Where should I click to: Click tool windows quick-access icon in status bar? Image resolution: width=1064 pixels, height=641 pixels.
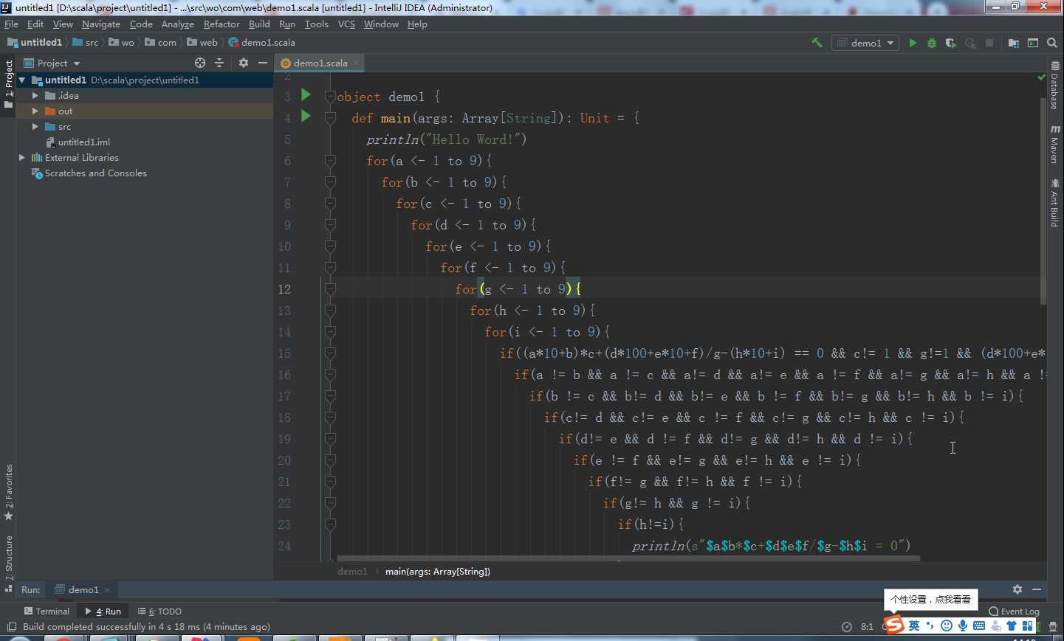point(11,627)
